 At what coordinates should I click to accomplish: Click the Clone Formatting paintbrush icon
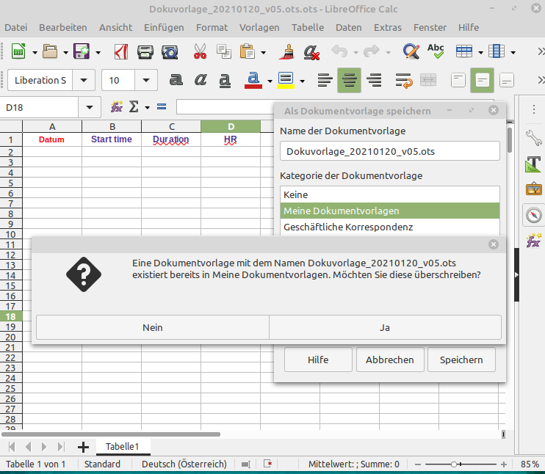point(289,52)
